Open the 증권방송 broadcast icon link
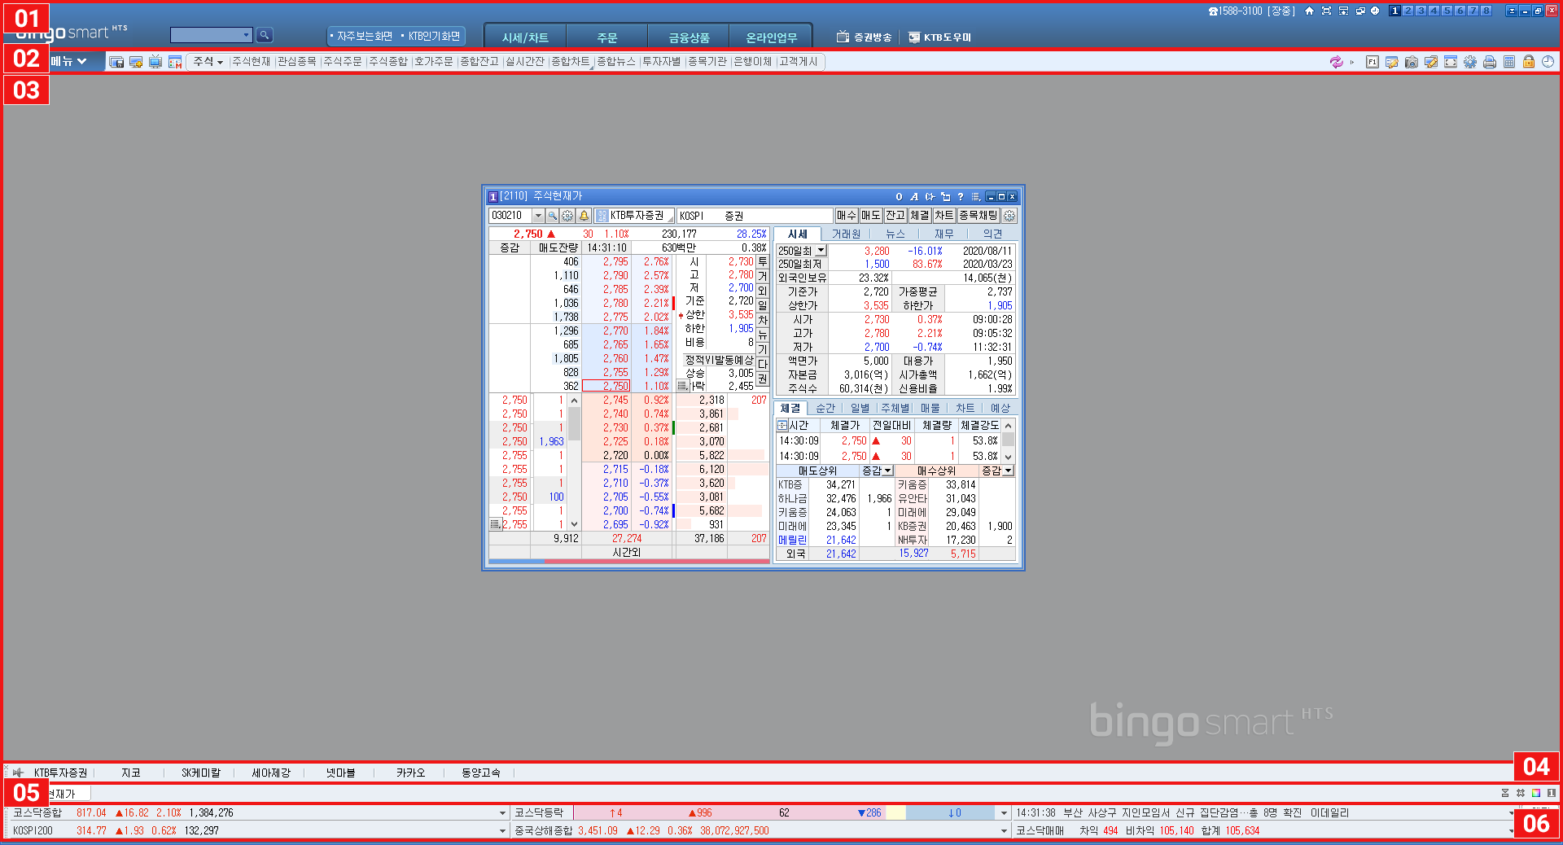The image size is (1563, 845). (865, 37)
